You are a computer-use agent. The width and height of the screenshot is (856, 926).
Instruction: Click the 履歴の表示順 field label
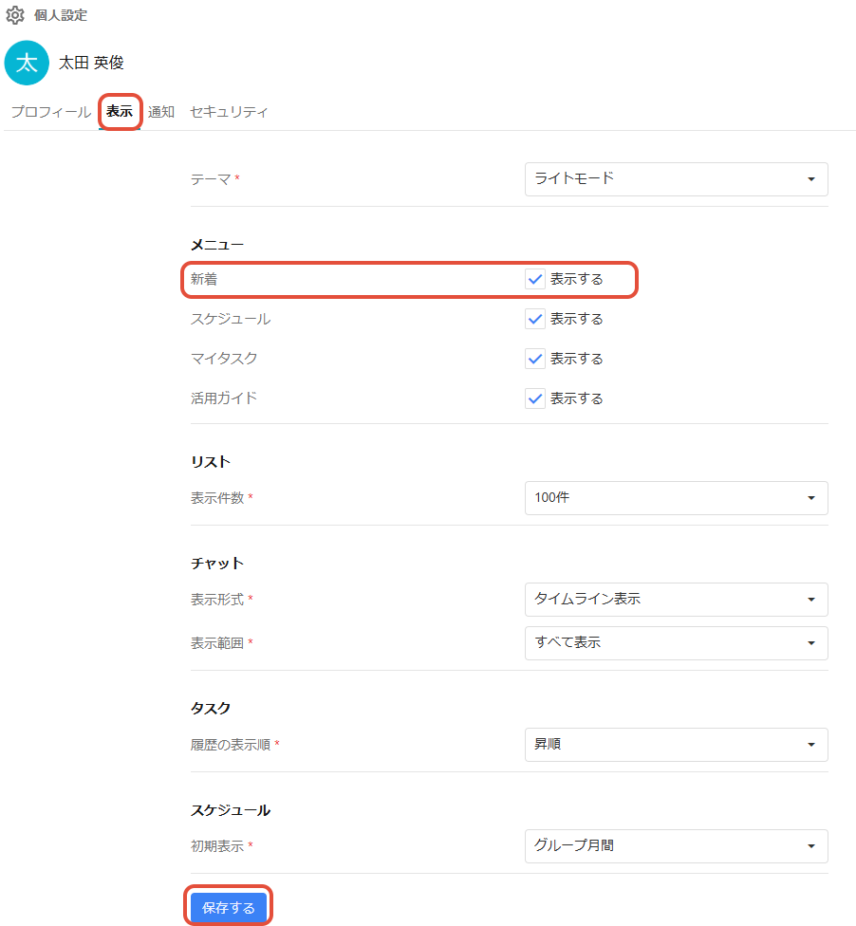tap(231, 745)
